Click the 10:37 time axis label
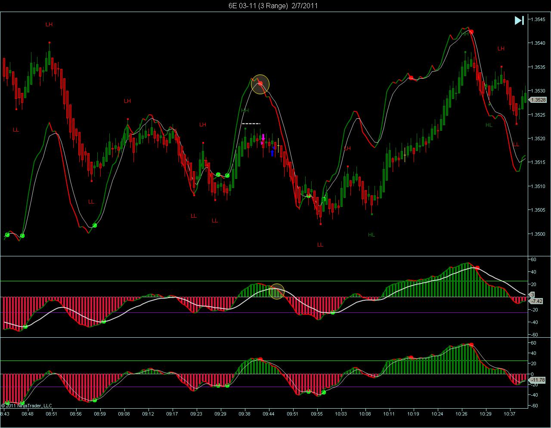This screenshot has width=551, height=428. [x=510, y=414]
